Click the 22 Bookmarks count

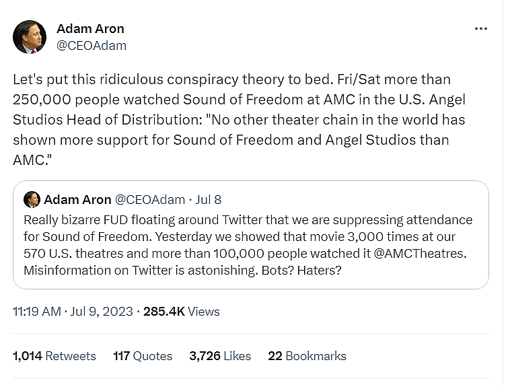(307, 356)
